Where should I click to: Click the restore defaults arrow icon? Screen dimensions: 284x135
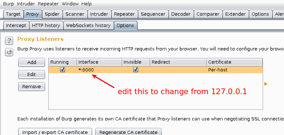tap(9, 52)
